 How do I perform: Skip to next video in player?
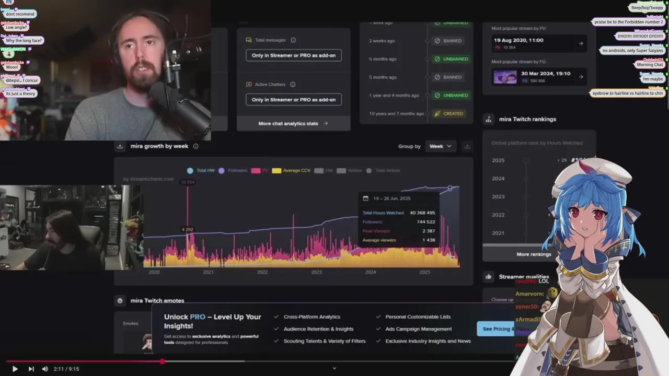pos(31,369)
